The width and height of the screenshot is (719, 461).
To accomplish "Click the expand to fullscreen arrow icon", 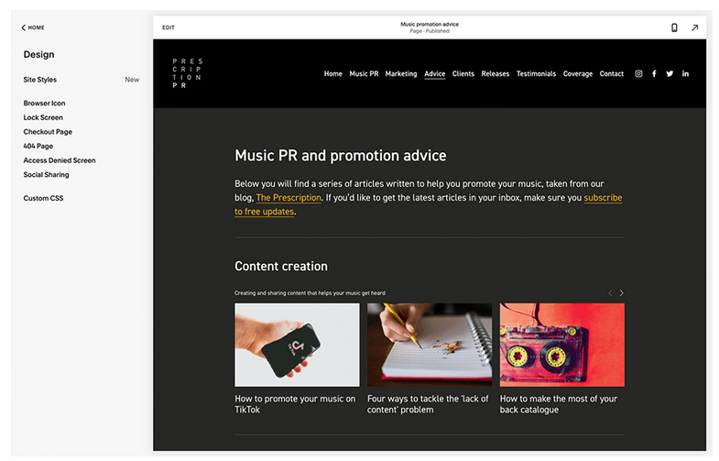I will click(694, 27).
